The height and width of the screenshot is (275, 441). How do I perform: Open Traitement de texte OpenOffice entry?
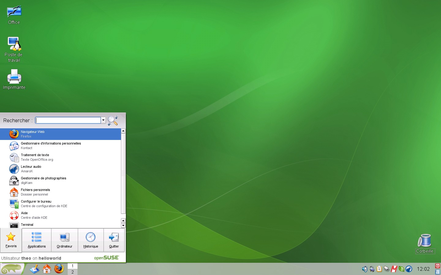click(61, 157)
